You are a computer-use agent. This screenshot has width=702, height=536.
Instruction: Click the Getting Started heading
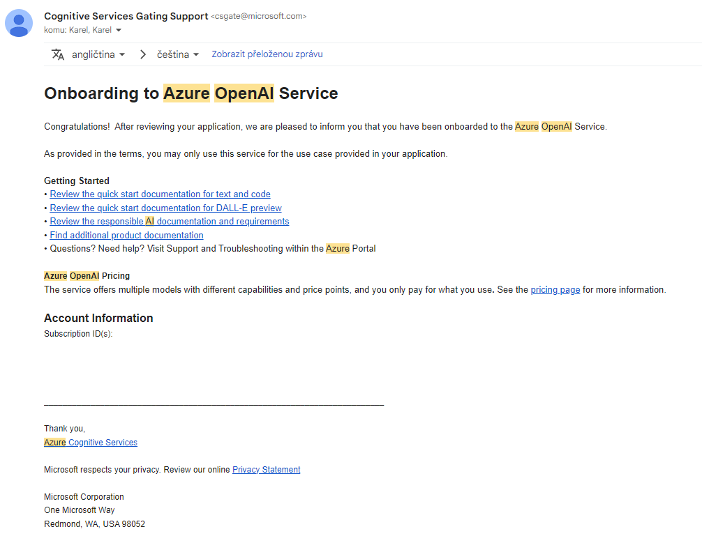(77, 181)
